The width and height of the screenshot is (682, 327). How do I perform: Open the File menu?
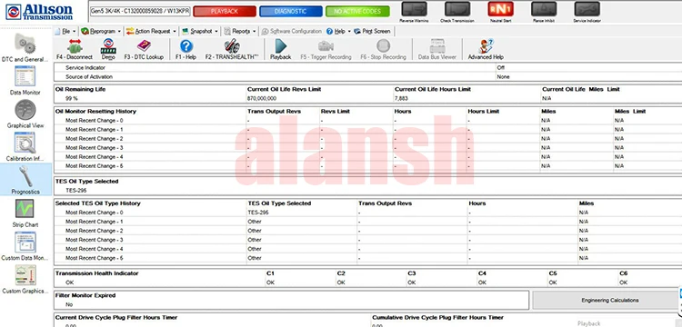(65, 31)
